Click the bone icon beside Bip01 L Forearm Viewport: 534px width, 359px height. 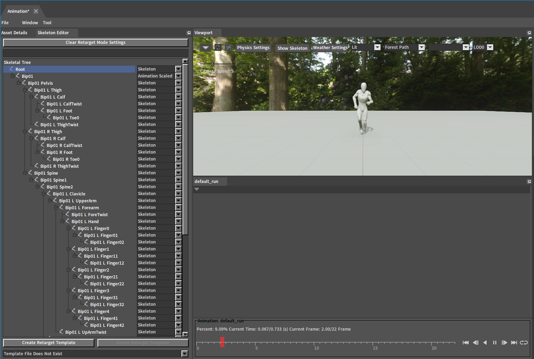coord(61,207)
